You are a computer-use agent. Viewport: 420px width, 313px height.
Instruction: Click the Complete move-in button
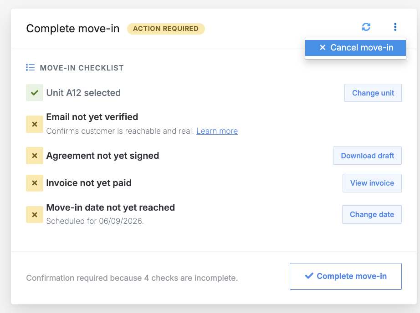[x=346, y=276]
